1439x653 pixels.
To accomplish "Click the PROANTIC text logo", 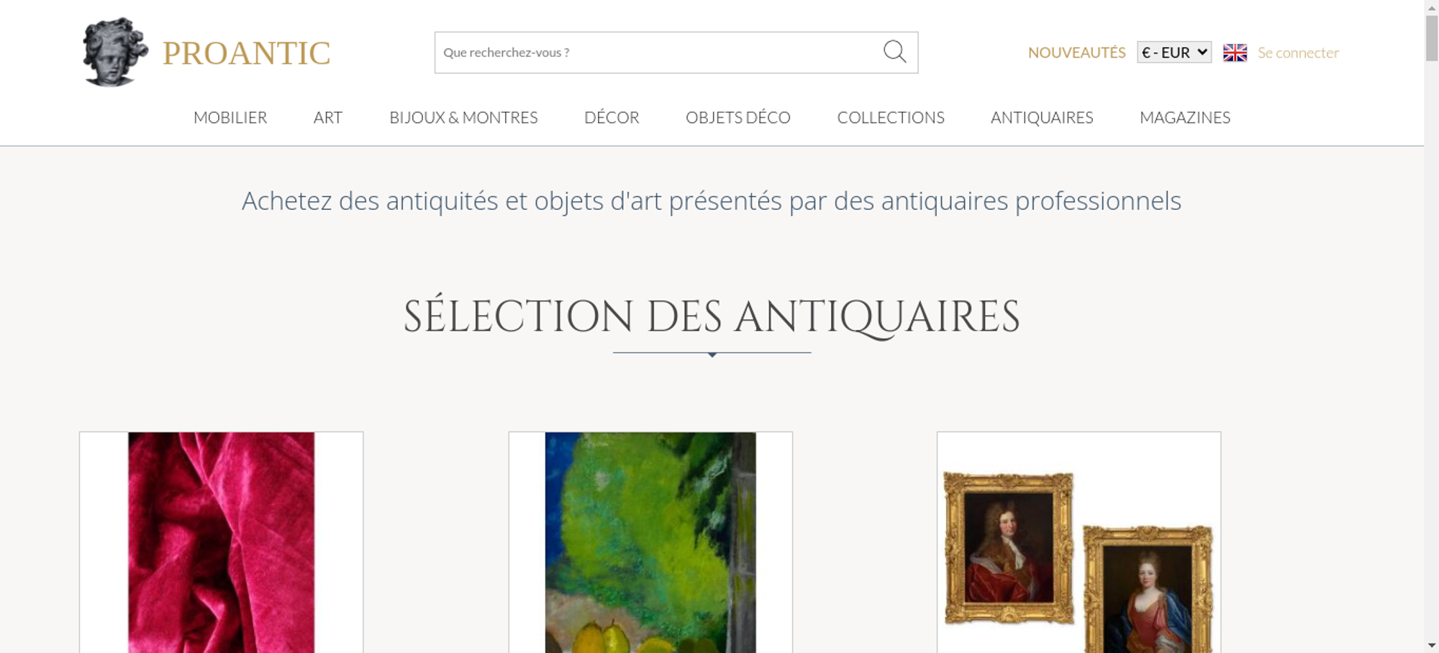I will tap(246, 53).
